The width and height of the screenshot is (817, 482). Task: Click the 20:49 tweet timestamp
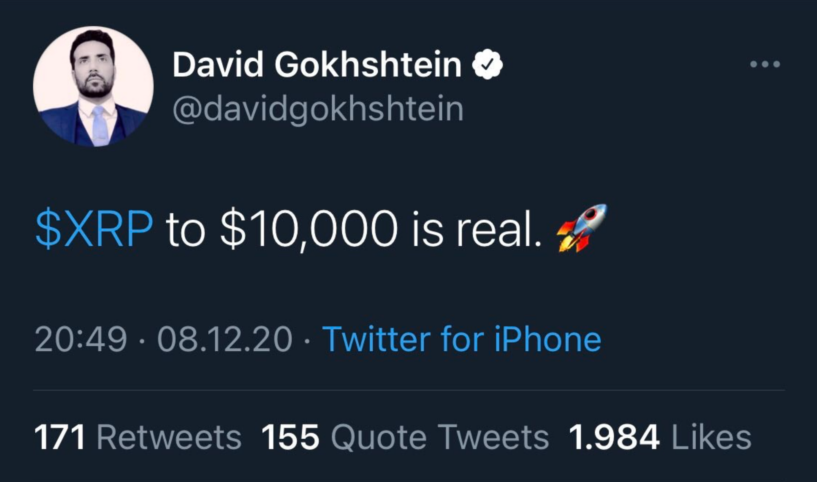pyautogui.click(x=80, y=339)
